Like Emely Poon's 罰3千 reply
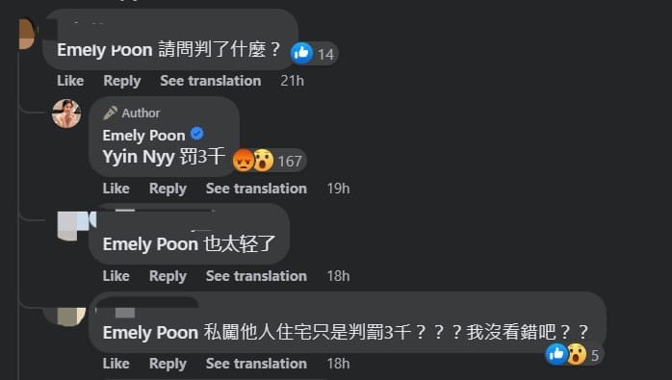The width and height of the screenshot is (672, 380). (116, 189)
